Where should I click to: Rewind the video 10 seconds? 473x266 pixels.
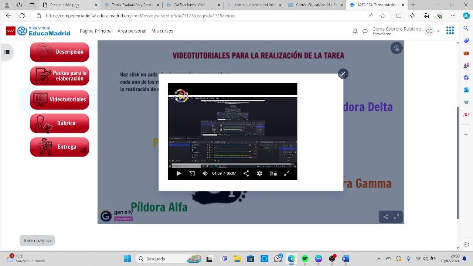[192, 173]
